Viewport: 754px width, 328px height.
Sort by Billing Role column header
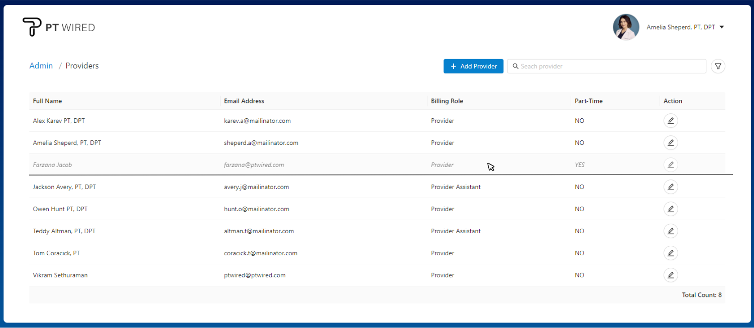tap(447, 101)
